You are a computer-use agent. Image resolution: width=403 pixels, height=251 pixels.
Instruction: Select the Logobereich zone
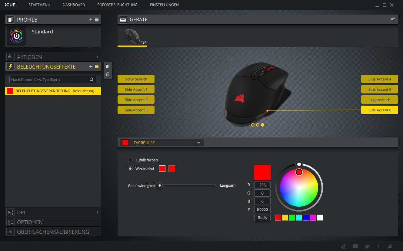tap(380, 100)
